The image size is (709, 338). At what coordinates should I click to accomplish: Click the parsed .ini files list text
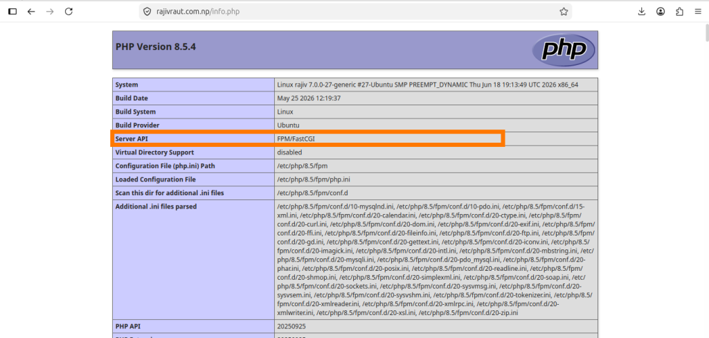(x=436, y=260)
